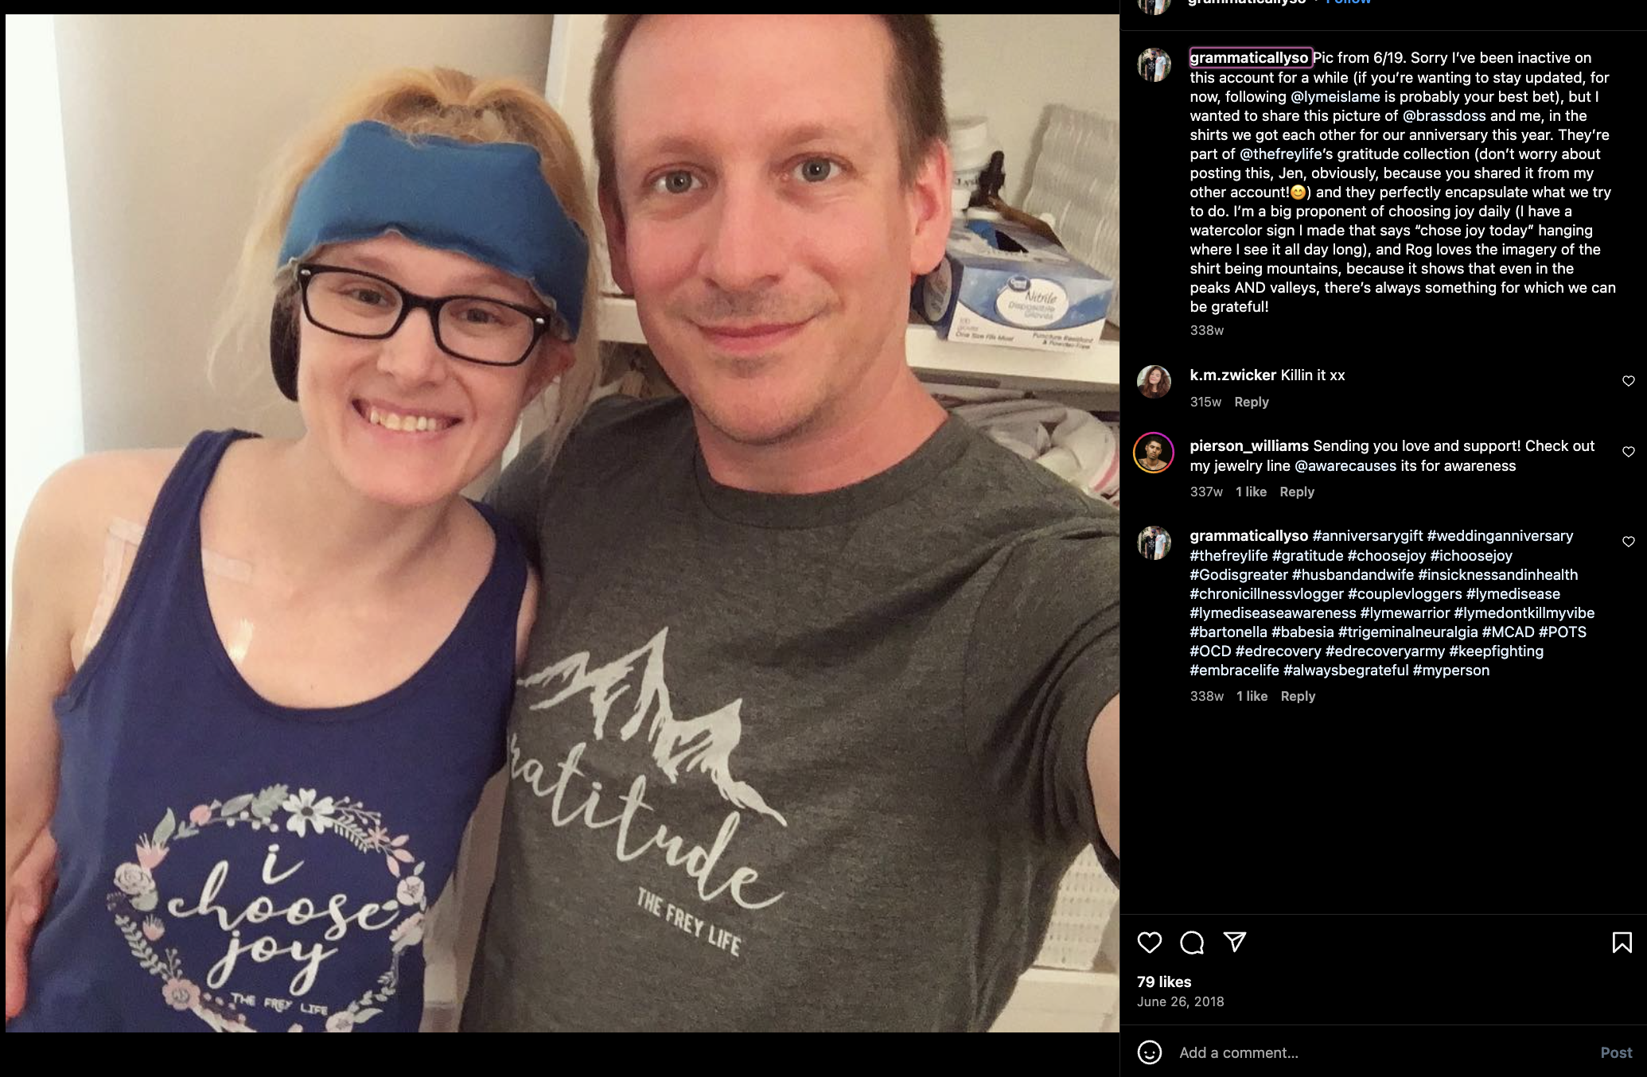This screenshot has width=1647, height=1077.
Task: Open the emoji picker in comment box
Action: pos(1149,1052)
